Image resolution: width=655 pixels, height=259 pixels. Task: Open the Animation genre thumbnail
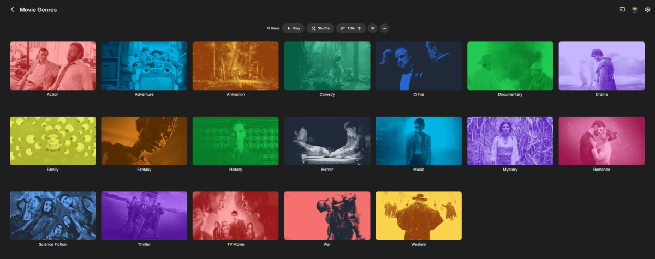[x=236, y=66]
